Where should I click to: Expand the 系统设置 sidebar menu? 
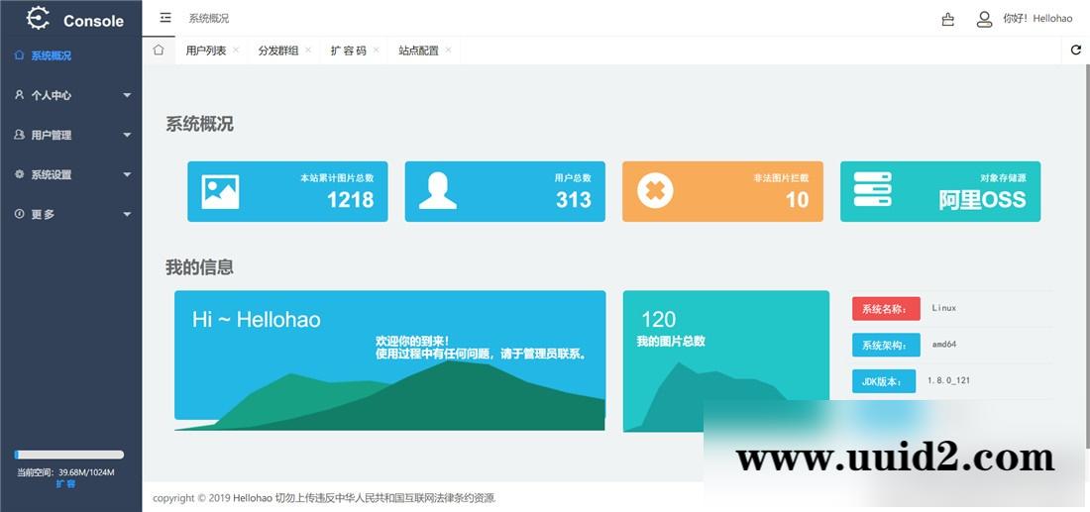(70, 174)
